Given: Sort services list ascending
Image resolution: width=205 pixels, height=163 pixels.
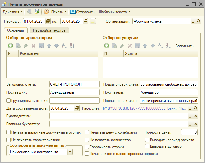Looking at the screenshot, I should [160, 46].
